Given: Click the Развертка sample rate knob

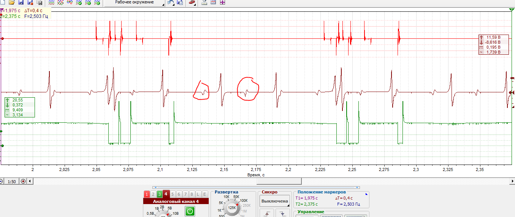Looking at the screenshot, I should [232, 209].
